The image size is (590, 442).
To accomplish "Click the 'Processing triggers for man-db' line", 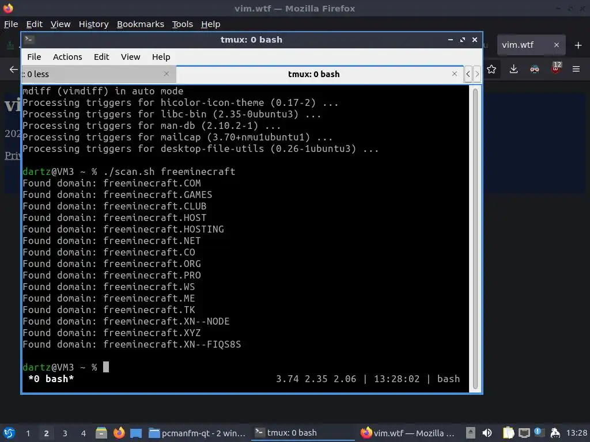I will point(152,125).
